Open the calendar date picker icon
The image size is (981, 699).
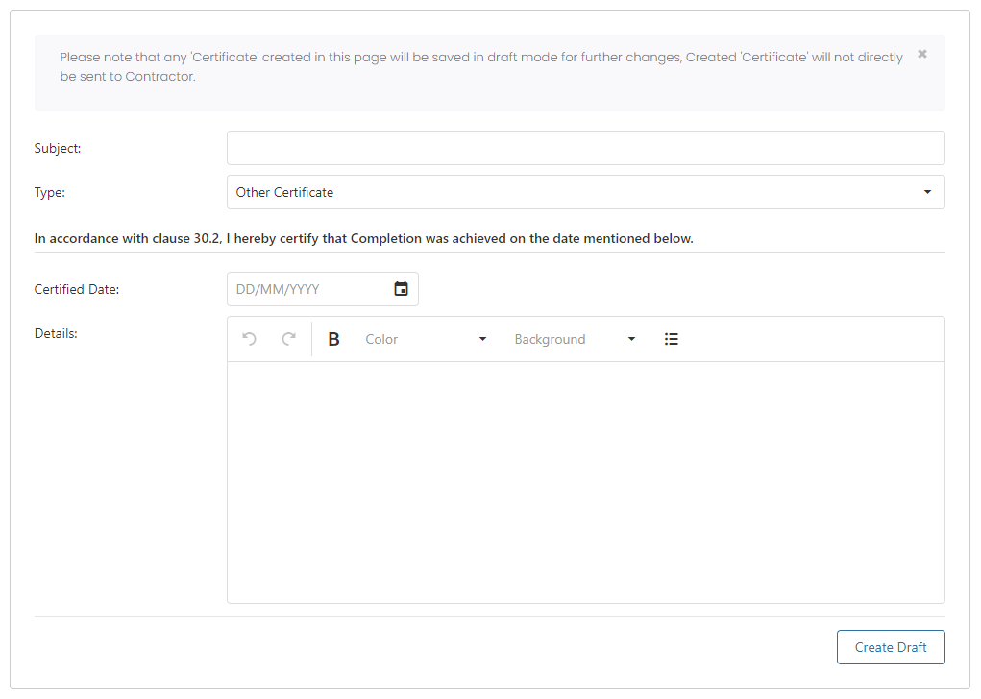point(401,289)
